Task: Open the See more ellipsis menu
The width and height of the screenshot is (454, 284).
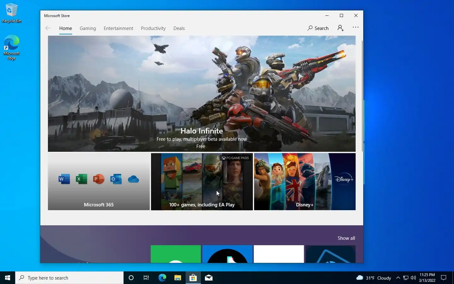Action: pos(356,27)
